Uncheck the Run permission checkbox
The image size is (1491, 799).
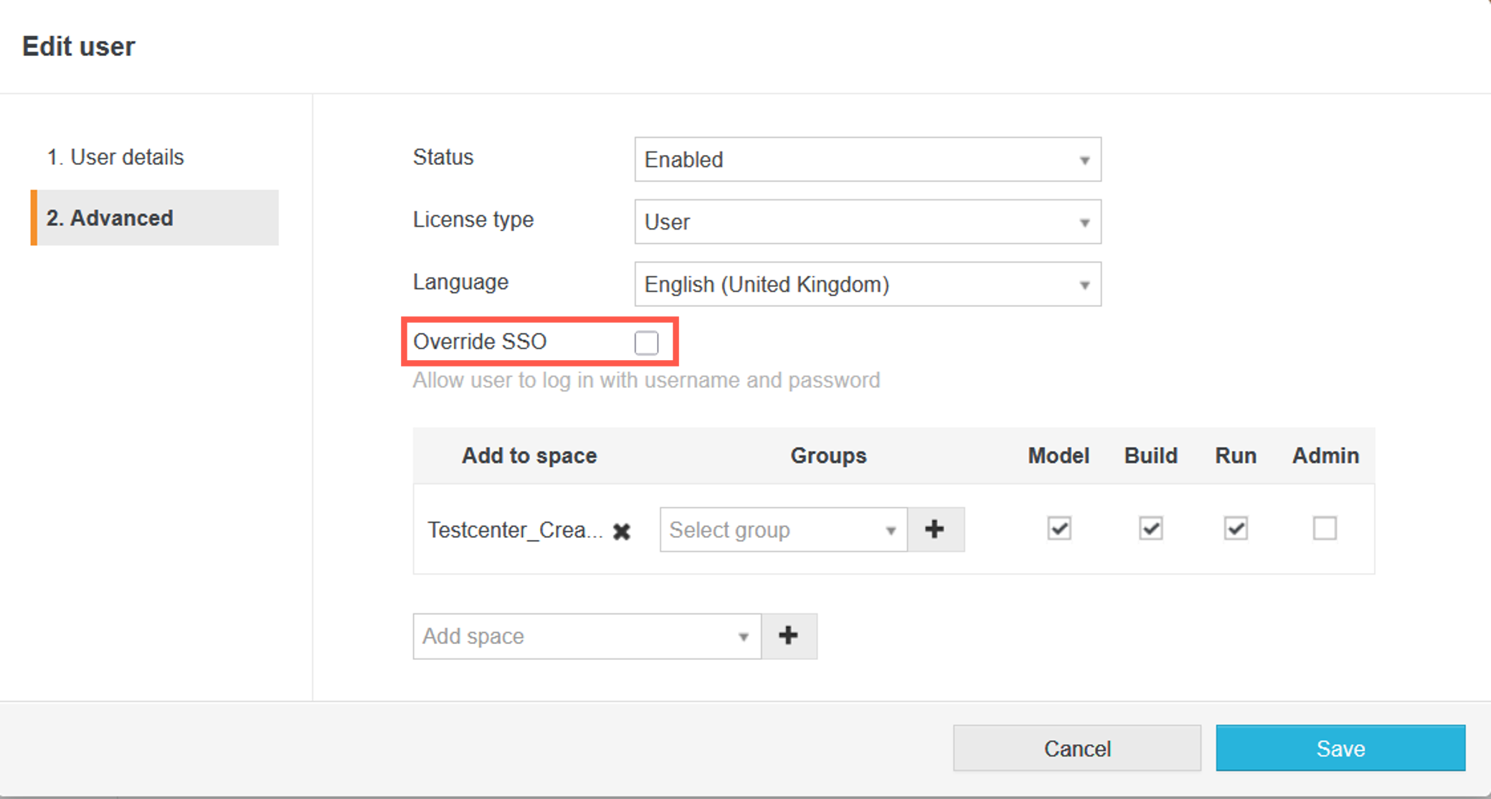1235,529
